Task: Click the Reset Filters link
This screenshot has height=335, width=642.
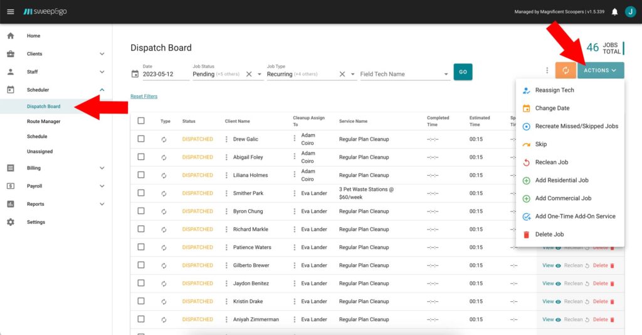Action: pos(144,97)
